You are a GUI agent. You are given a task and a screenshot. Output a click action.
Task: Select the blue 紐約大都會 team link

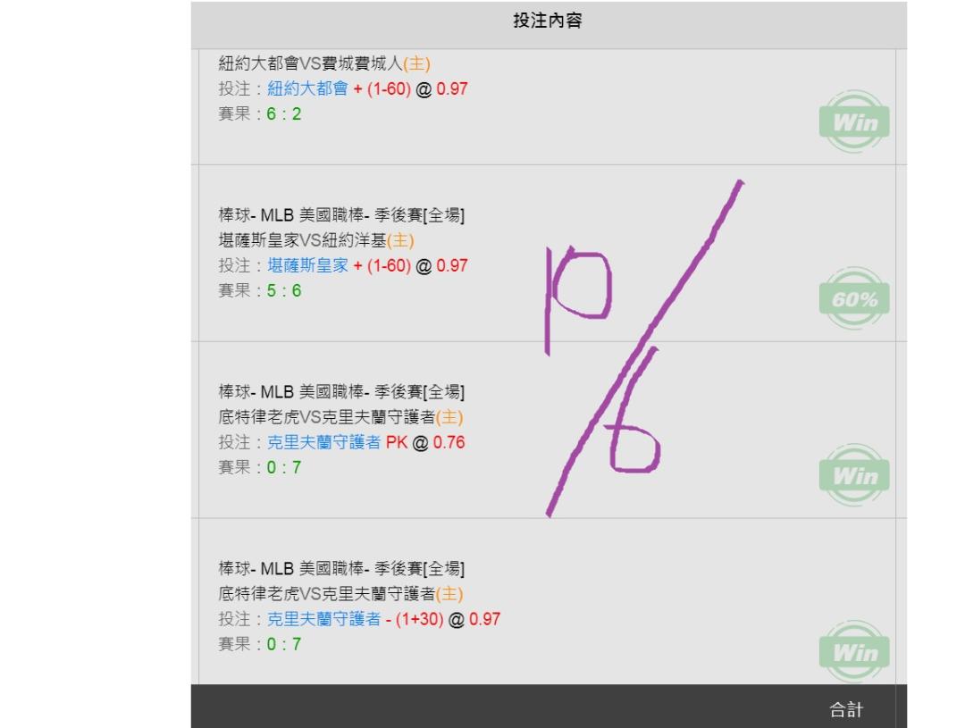[x=307, y=88]
